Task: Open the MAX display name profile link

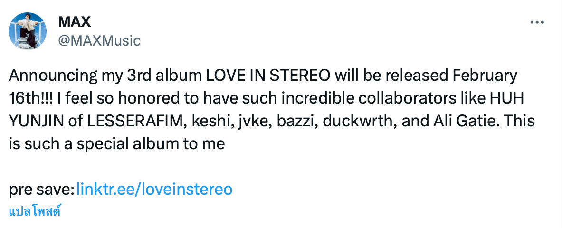Action: click(74, 21)
